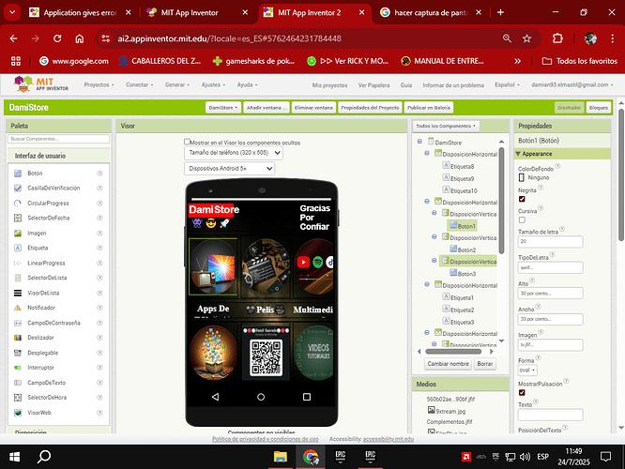625x469 pixels.
Task: Click the help icon beside Notificador
Action: (99, 308)
